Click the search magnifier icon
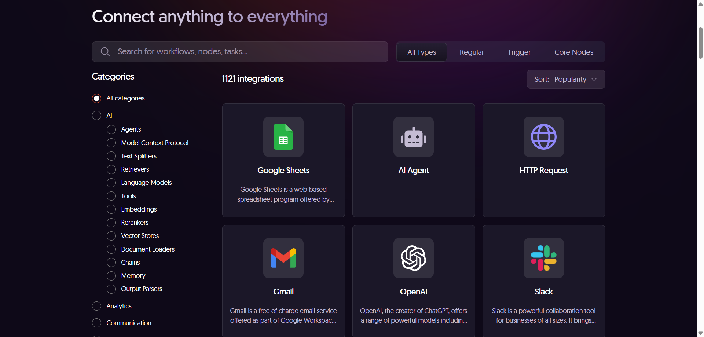The image size is (704, 337). (x=105, y=52)
